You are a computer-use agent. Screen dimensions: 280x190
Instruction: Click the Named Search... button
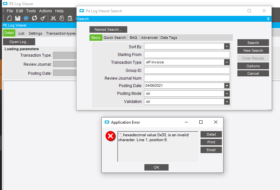pos(108,29)
